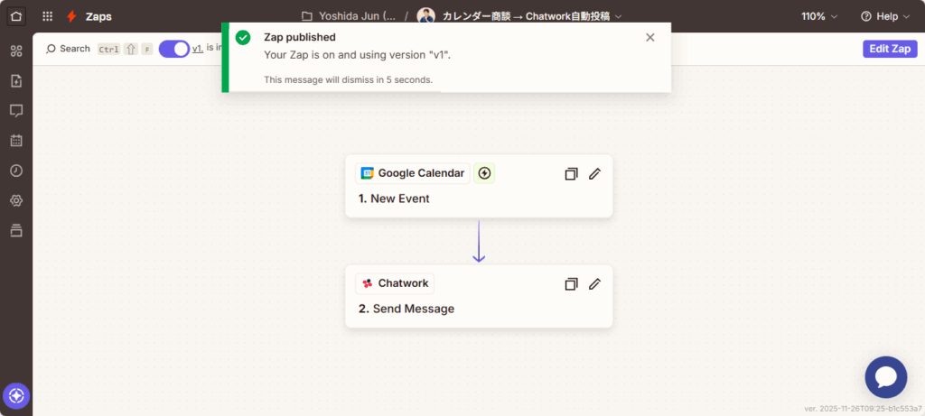925x416 pixels.
Task: Open the Help dropdown menu
Action: tap(885, 16)
